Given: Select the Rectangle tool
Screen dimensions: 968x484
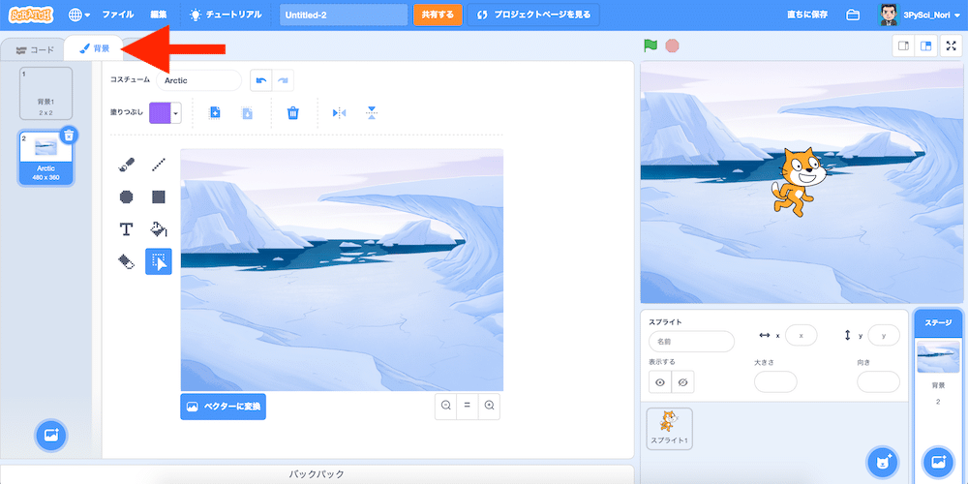Looking at the screenshot, I should tap(159, 197).
